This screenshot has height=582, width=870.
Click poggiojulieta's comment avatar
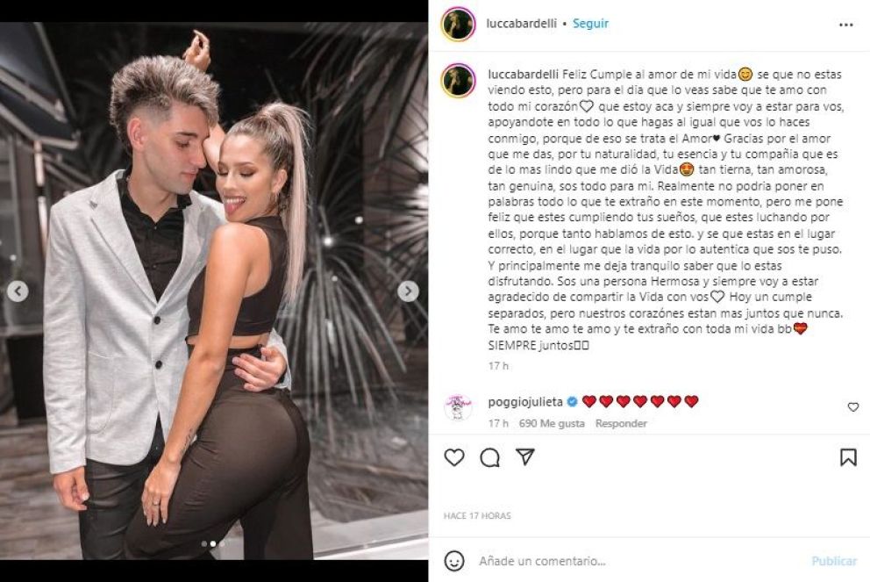pos(458,407)
